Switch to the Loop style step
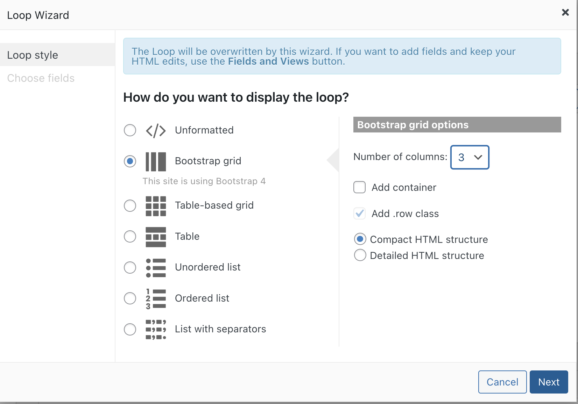The width and height of the screenshot is (578, 404). point(57,55)
